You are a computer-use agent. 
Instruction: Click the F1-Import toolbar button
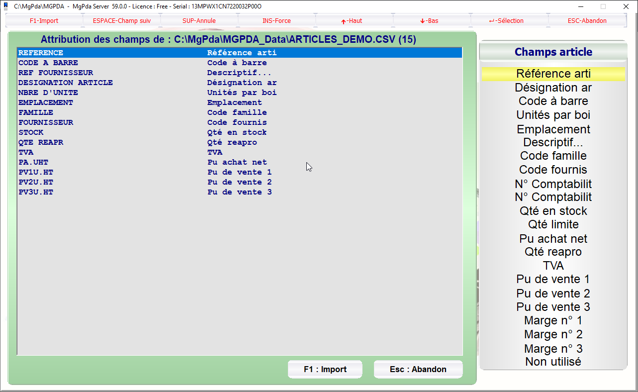click(x=44, y=21)
